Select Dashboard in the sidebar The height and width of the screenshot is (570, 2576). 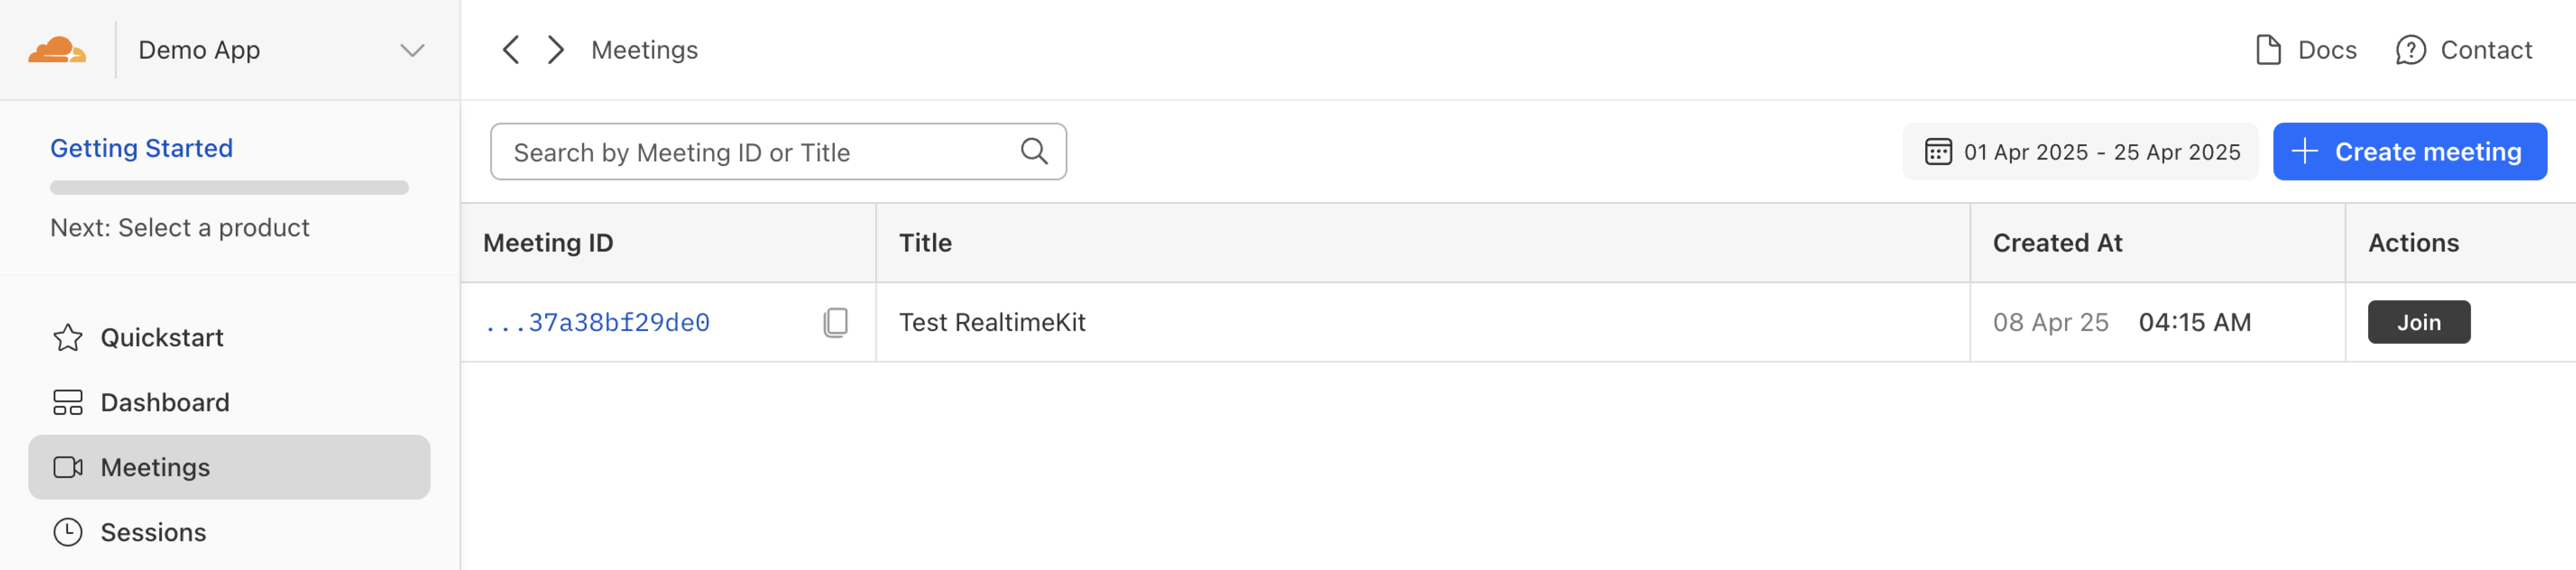[x=165, y=403]
